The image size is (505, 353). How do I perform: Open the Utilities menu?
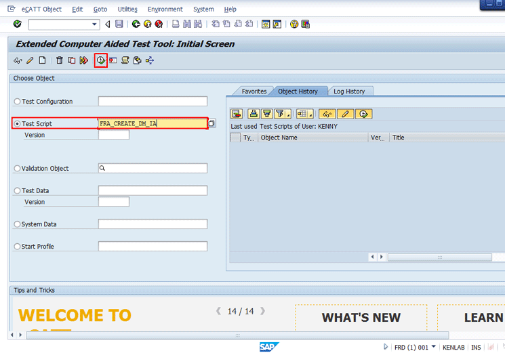(127, 9)
